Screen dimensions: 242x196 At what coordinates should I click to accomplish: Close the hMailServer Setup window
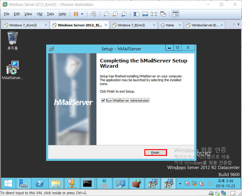188,48
